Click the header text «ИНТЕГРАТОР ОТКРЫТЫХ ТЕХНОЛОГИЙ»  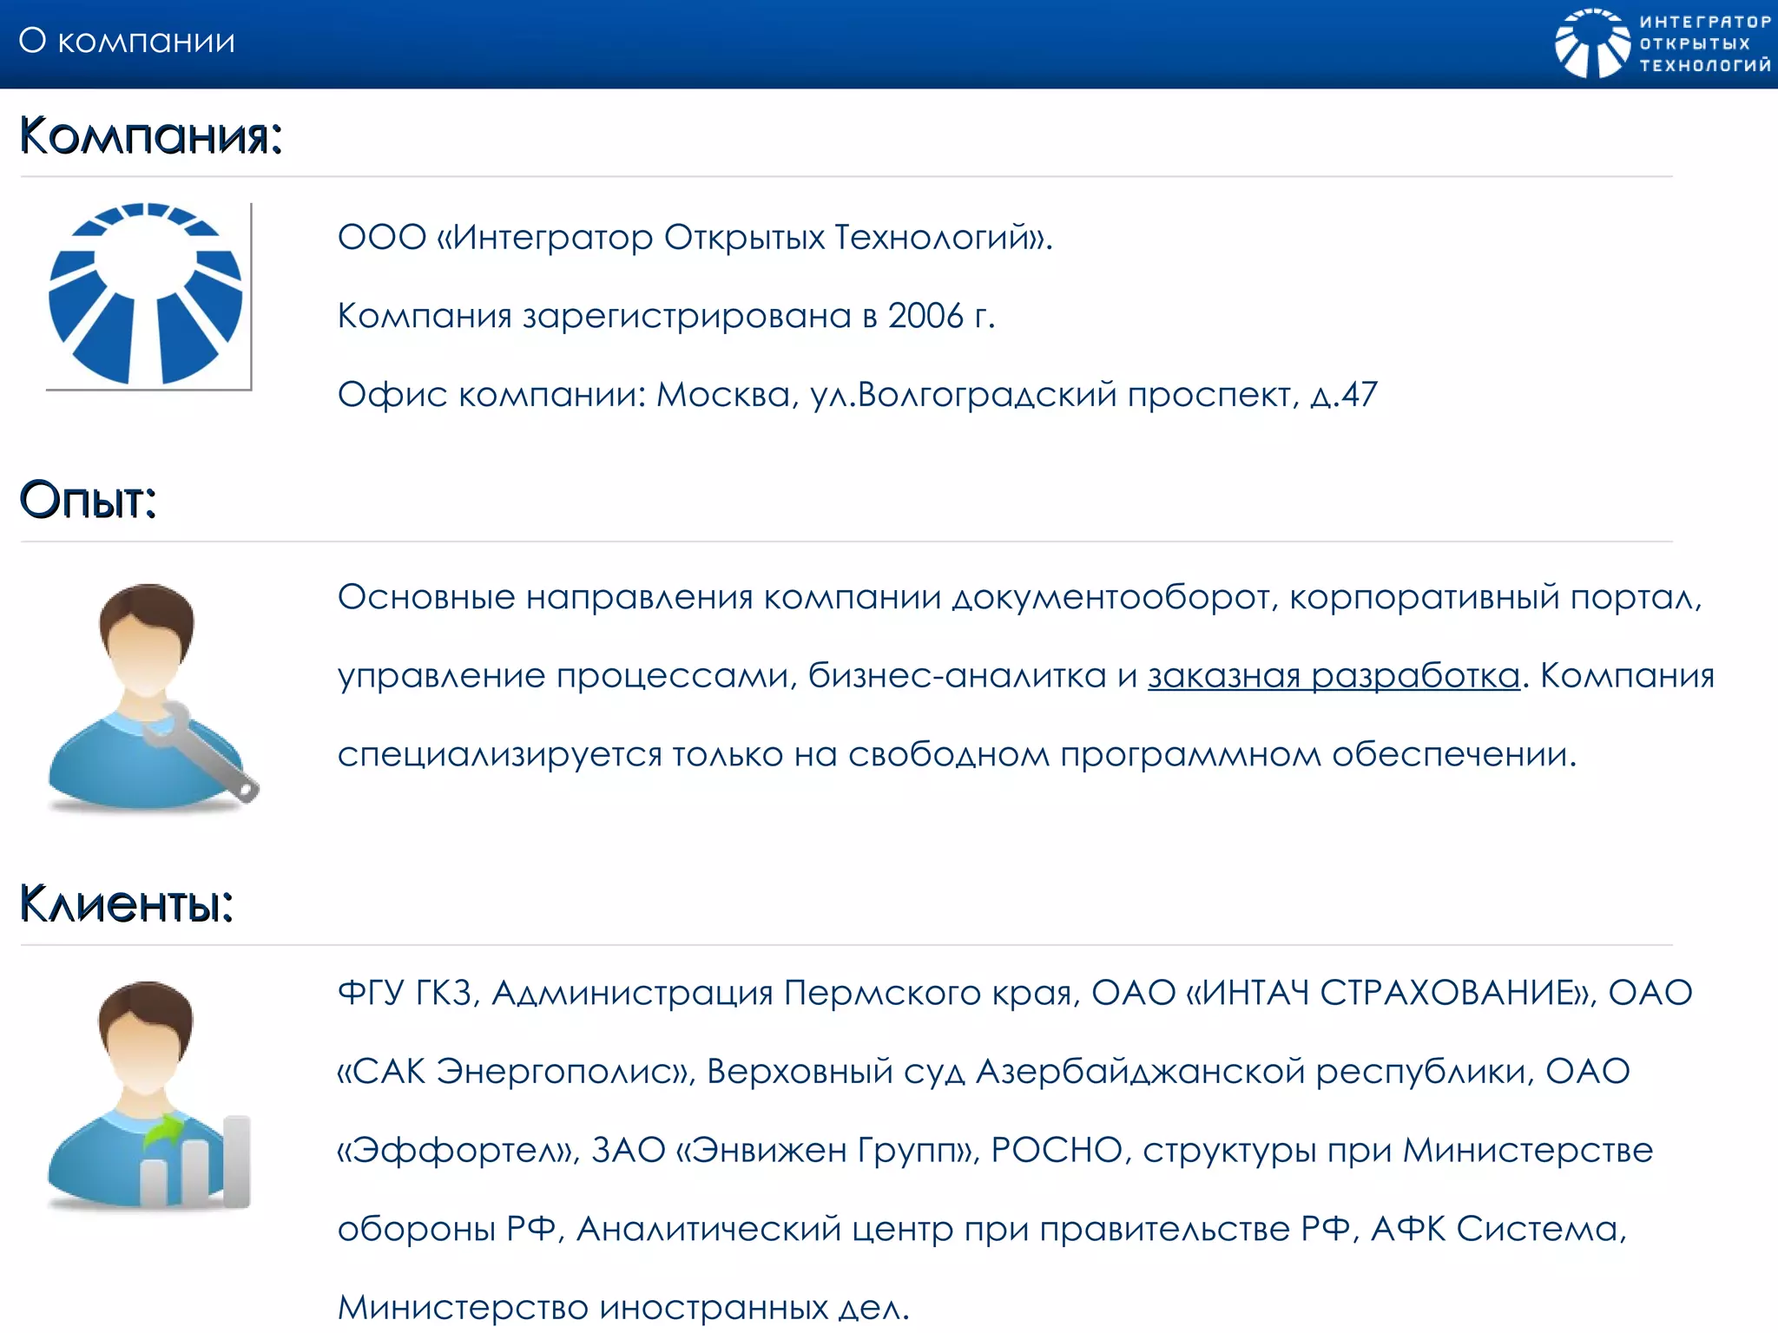pos(1705,43)
